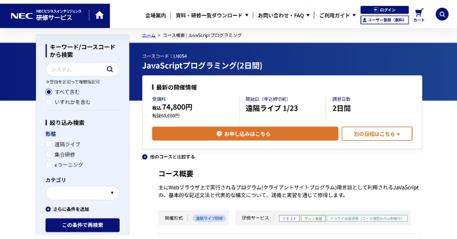The image size is (457, 239).
Task: Click the 2日間 duration text
Action: [x=341, y=109]
